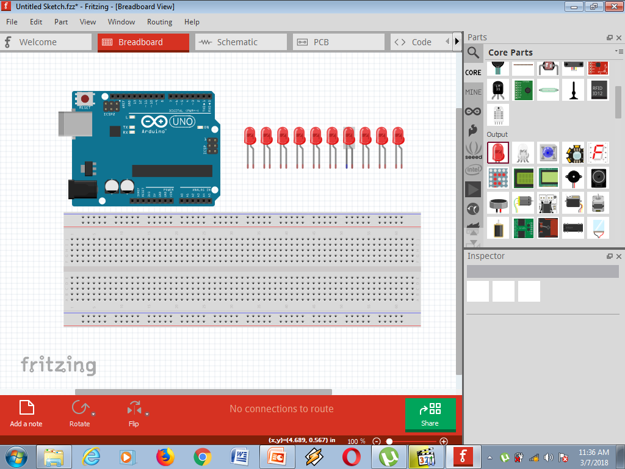Pick the LED dot matrix part
625x469 pixels.
click(x=498, y=178)
